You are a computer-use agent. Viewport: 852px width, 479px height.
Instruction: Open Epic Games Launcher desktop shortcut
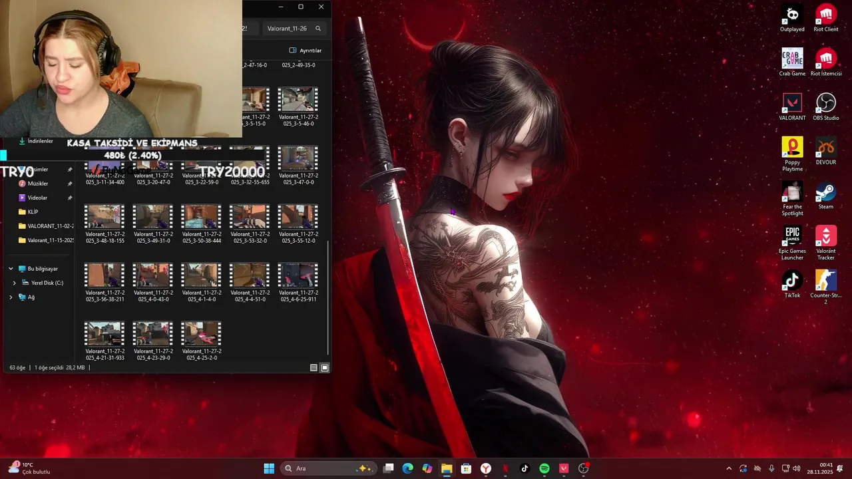[792, 243]
